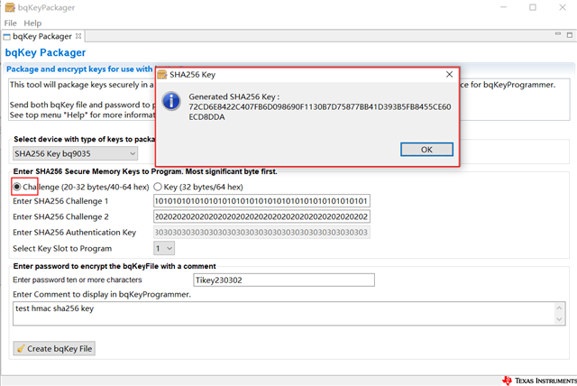Click the SHA256 Key dialog title icon
The image size is (577, 386).
click(162, 75)
